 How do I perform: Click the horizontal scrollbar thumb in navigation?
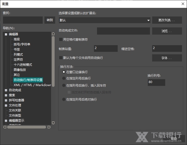tap(26, 127)
